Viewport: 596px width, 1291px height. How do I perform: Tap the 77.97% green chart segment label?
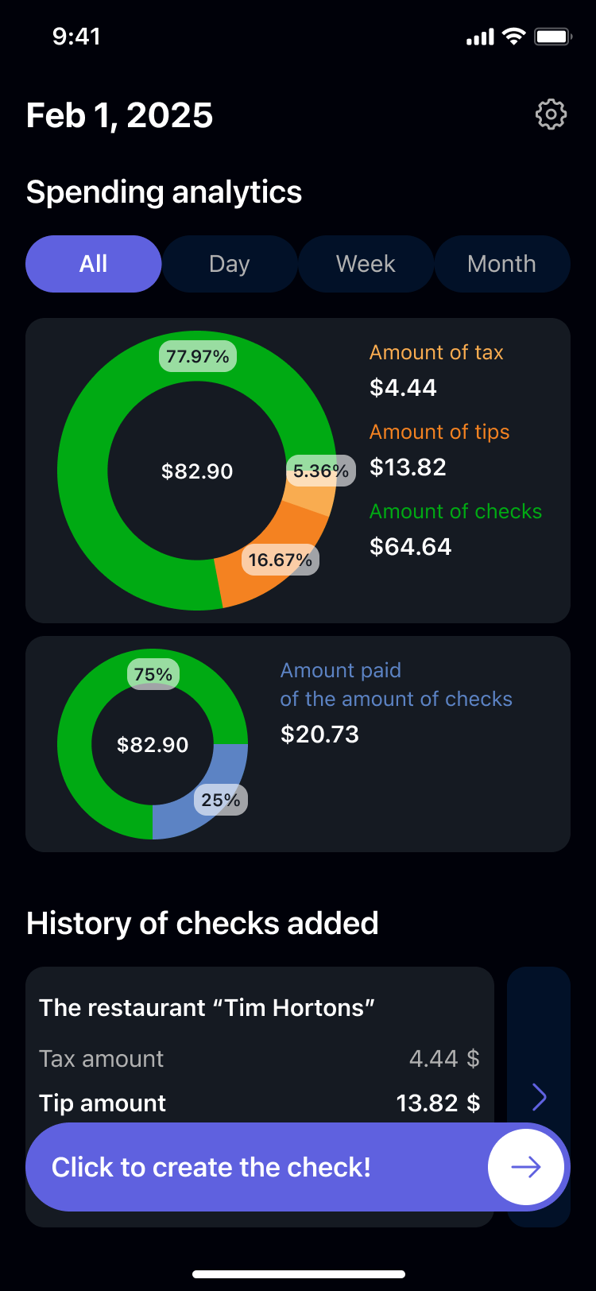(x=198, y=356)
